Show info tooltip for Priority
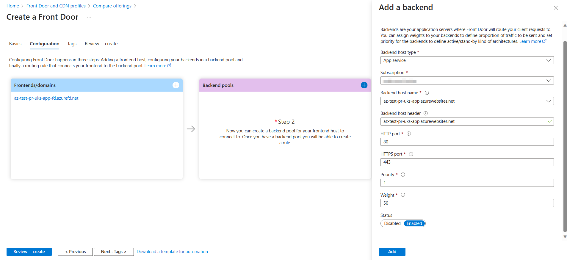 coord(403,175)
